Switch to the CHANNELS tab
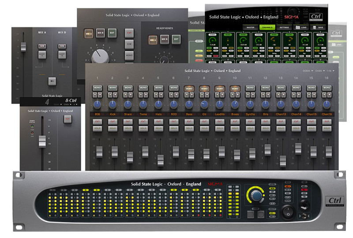This screenshot has height=238, width=353. click(267, 27)
